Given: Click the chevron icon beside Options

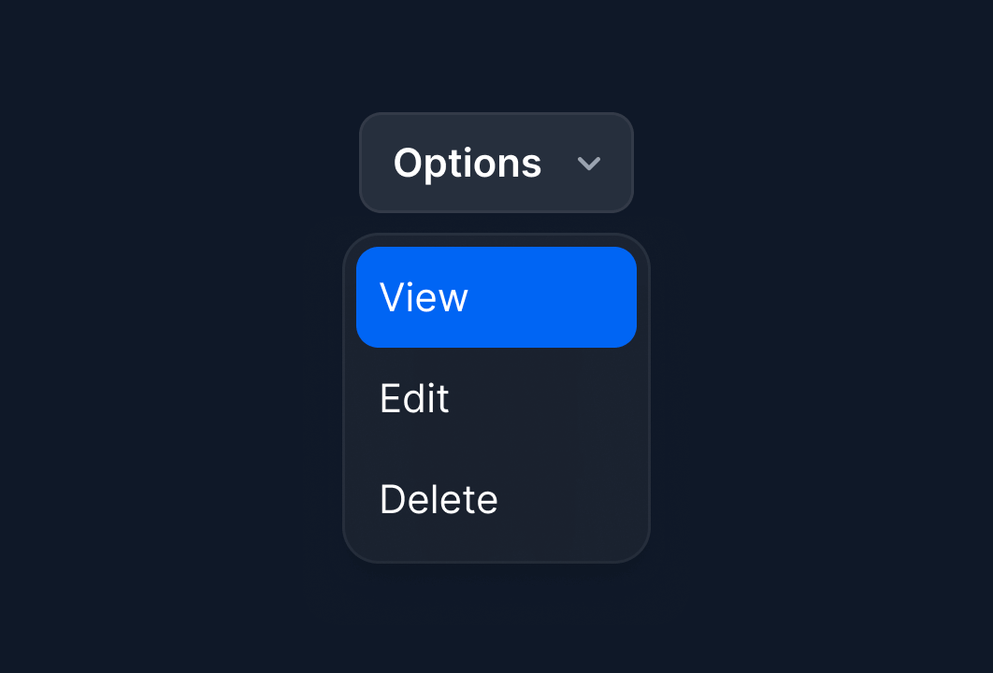Looking at the screenshot, I should [x=588, y=164].
